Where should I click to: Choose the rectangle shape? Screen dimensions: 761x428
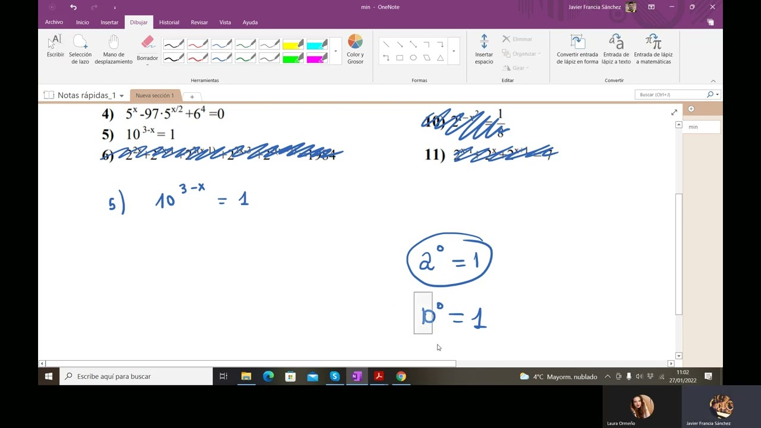coord(400,58)
